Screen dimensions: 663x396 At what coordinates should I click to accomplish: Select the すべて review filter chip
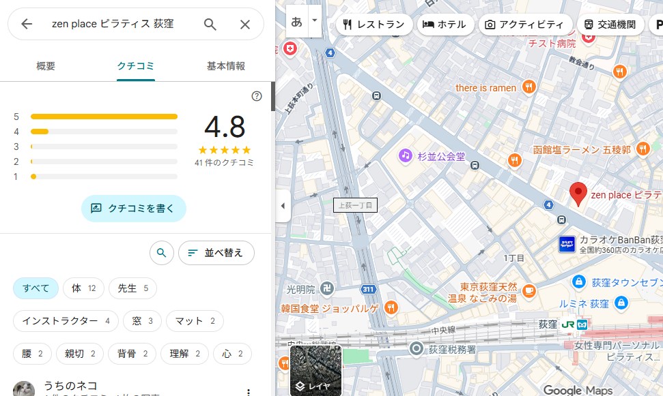tap(36, 288)
